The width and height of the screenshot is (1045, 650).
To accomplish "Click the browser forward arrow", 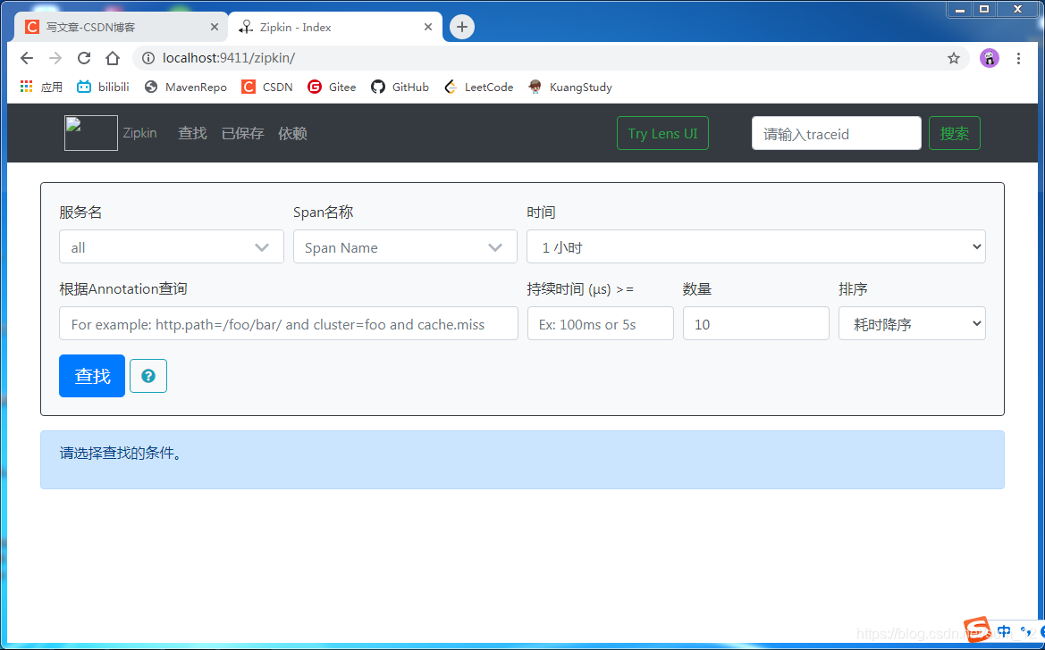I will [55, 58].
